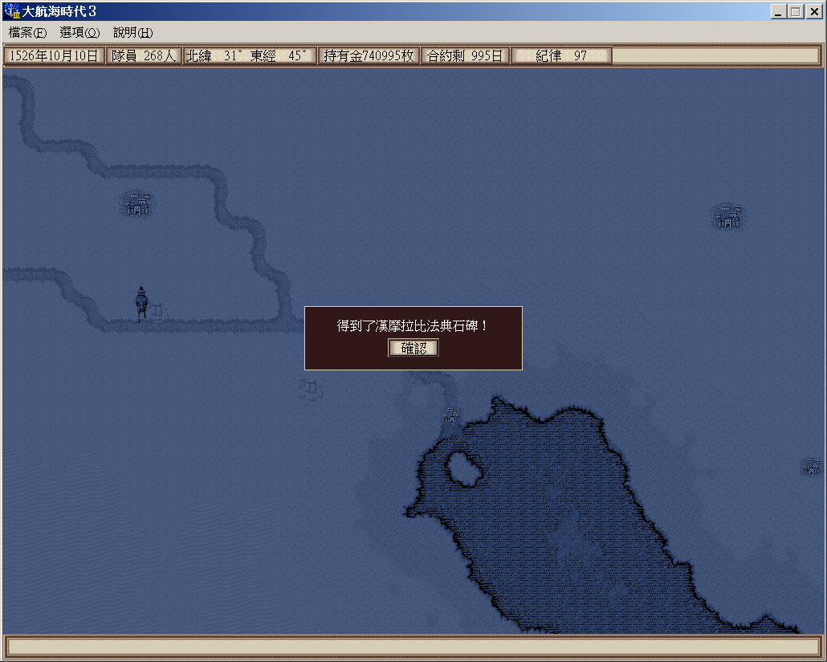Click the 合約剩 995日 contract counter
This screenshot has height=662, width=827.
465,56
